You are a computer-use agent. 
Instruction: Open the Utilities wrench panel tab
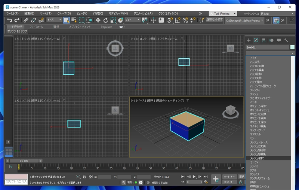coord(286,40)
